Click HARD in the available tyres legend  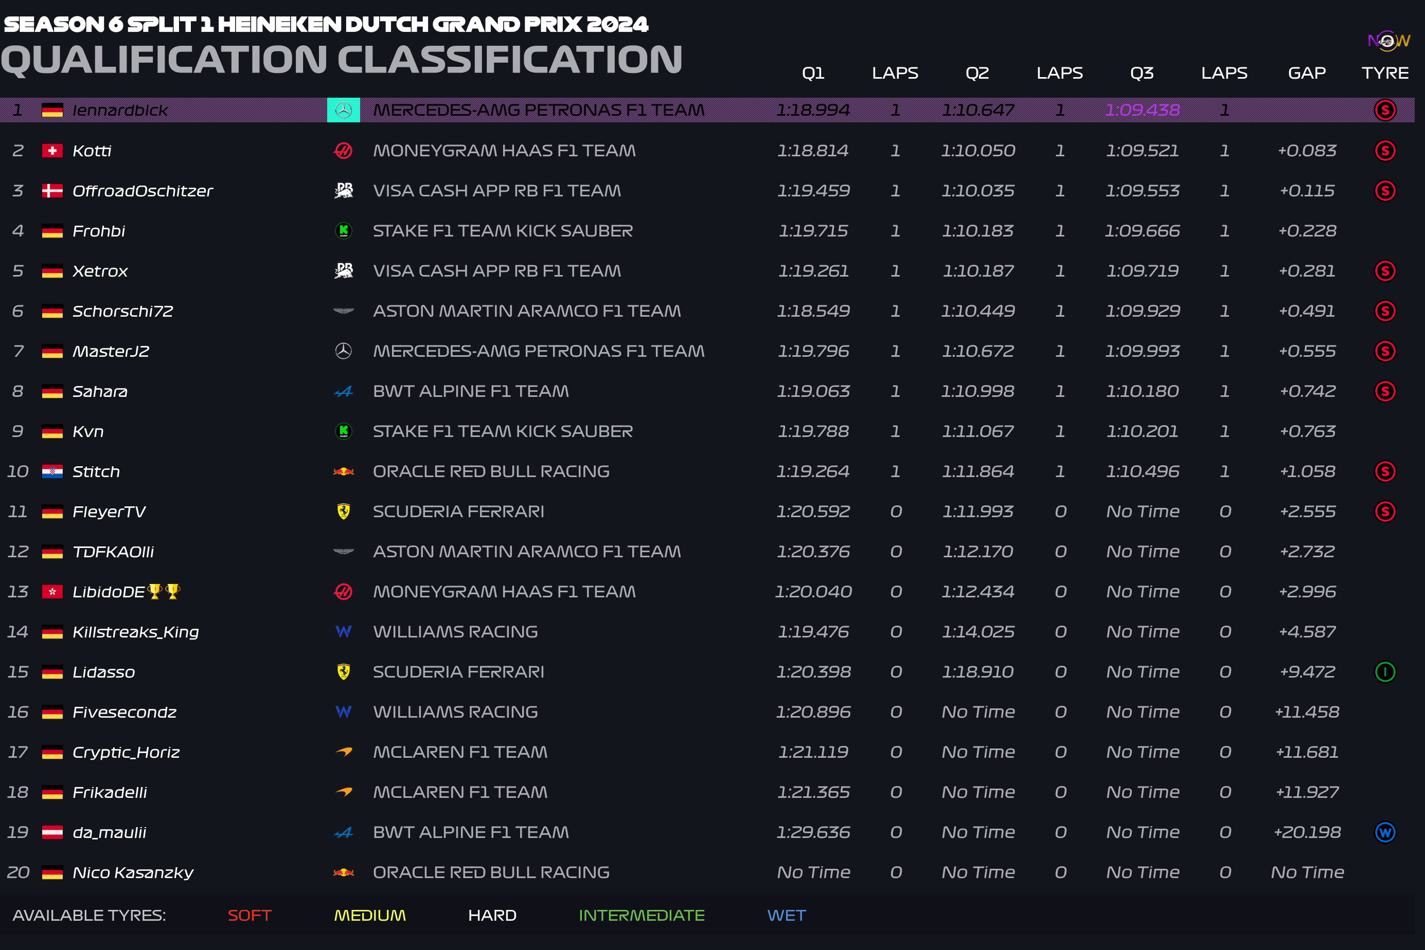[492, 915]
